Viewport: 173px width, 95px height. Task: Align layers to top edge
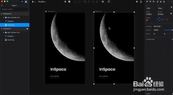coord(158,2)
